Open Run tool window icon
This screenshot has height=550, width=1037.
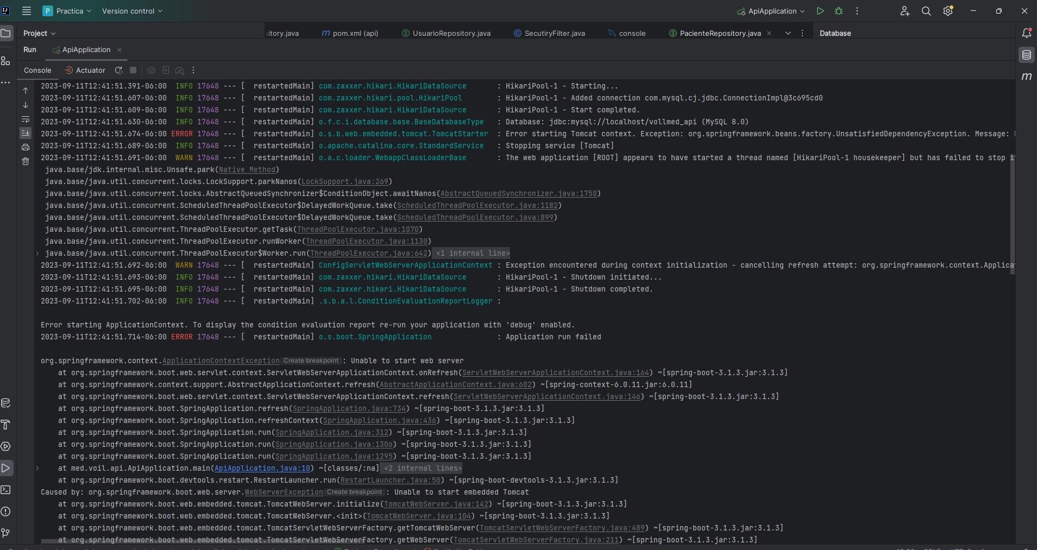5,468
